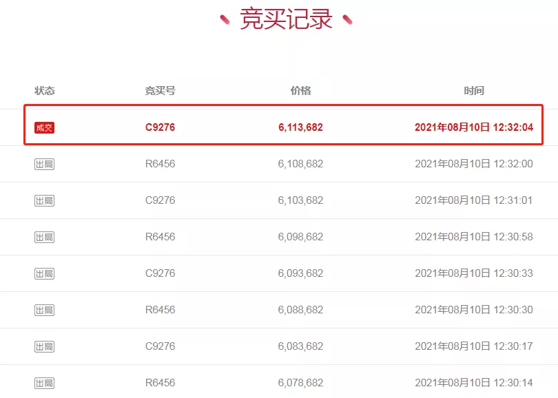Click 出局 badge in the 6,093,682 row
This screenshot has height=398, width=558.
[x=45, y=274]
